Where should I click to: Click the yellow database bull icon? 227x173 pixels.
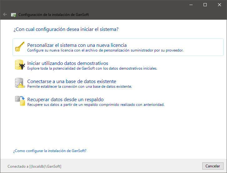coord(20,65)
